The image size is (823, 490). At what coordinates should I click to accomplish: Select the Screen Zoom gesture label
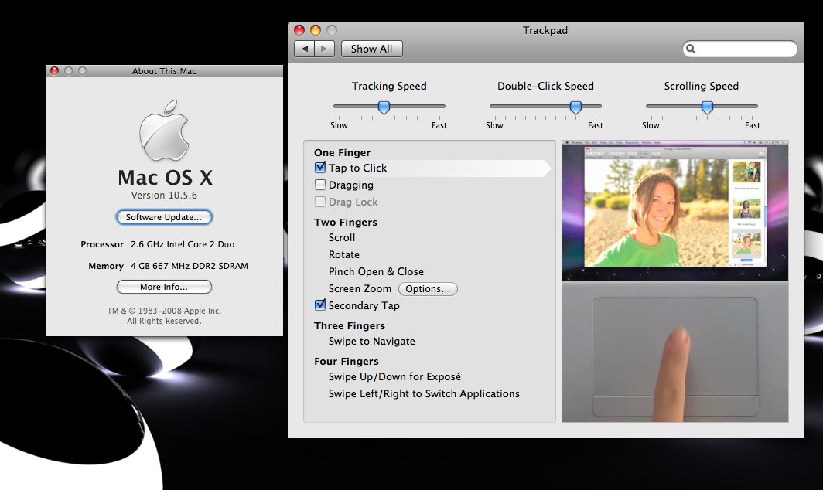pos(360,288)
